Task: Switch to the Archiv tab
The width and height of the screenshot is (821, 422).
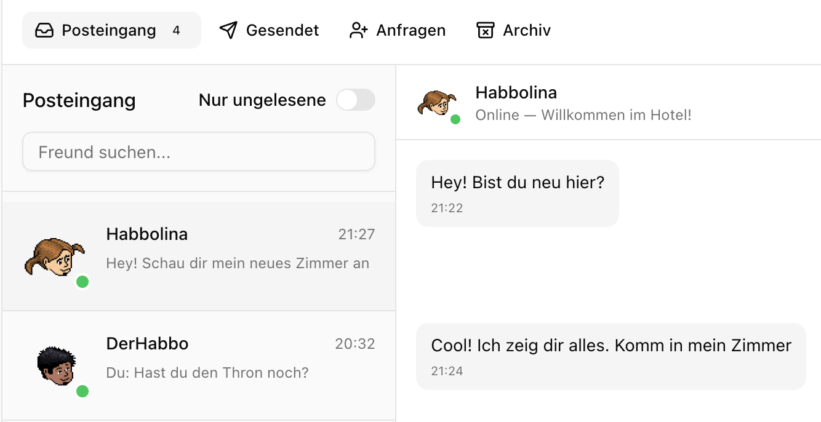Action: [513, 30]
